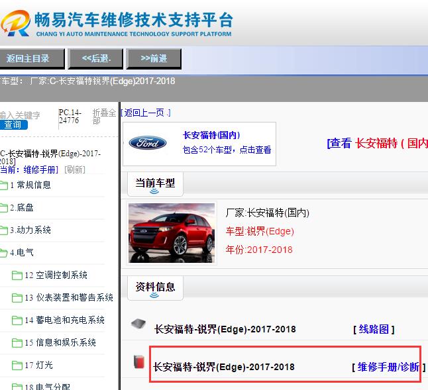This screenshot has width=428, height=390.
Task: Click folder icon beside 13 仪表装置和警告系统
Action: point(17,298)
